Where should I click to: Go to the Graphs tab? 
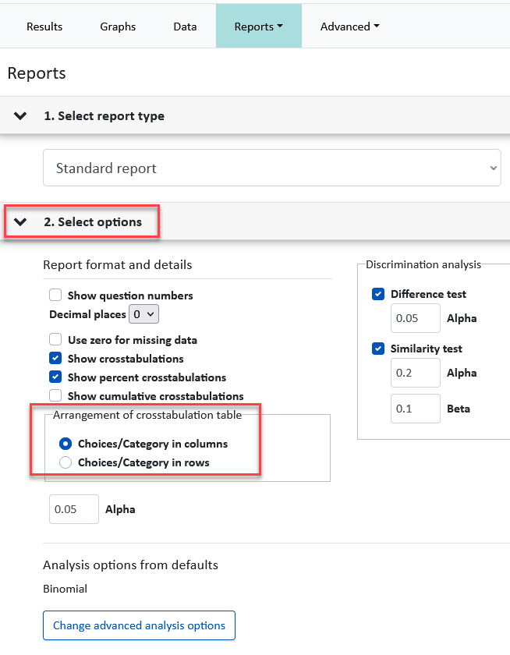[118, 27]
